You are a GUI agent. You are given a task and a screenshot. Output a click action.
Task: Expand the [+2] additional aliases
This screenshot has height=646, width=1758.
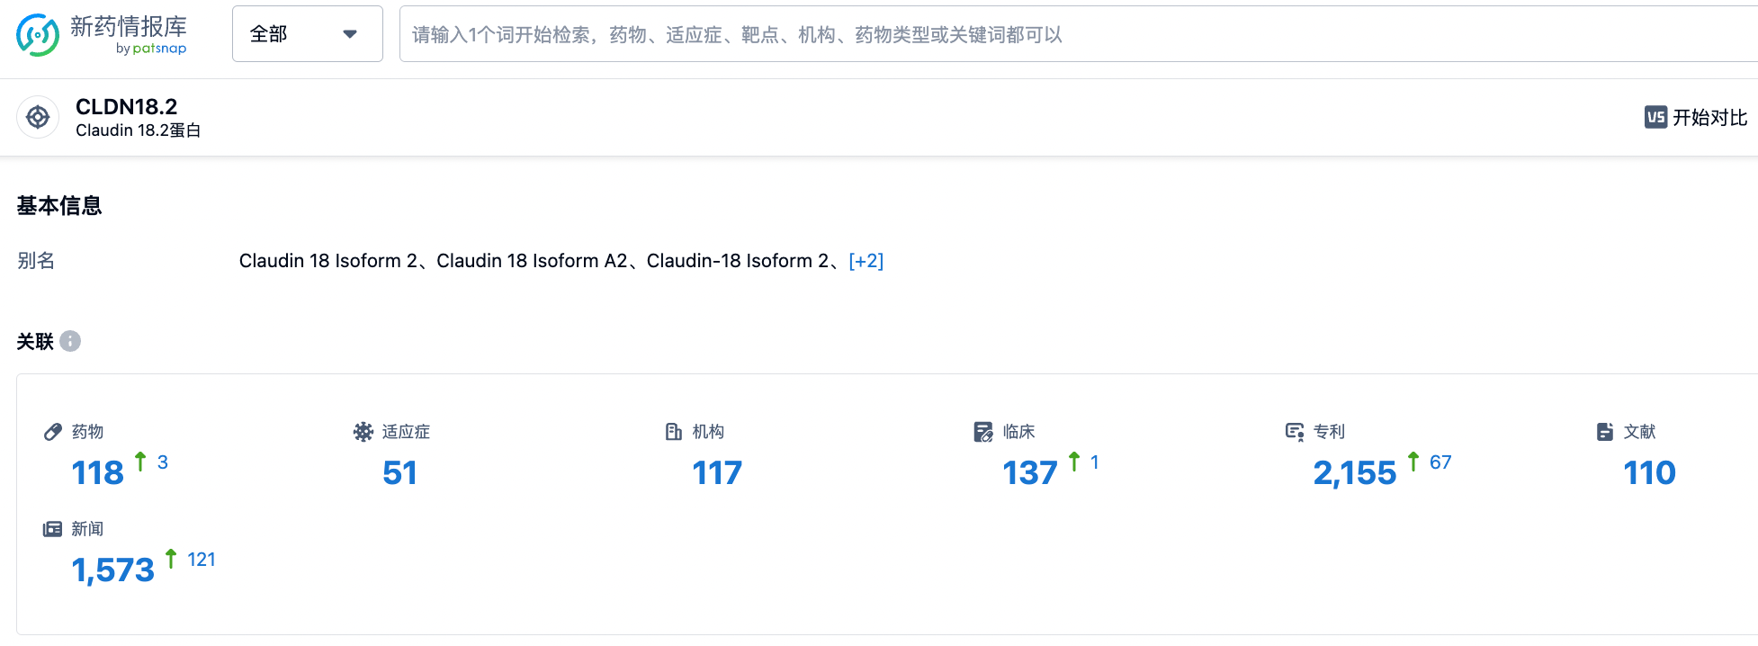click(x=866, y=261)
